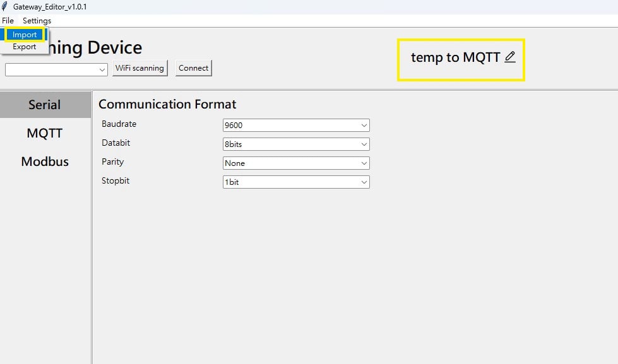Viewport: 618px width, 364px height.
Task: Switch to the MQTT tab
Action: [x=45, y=133]
